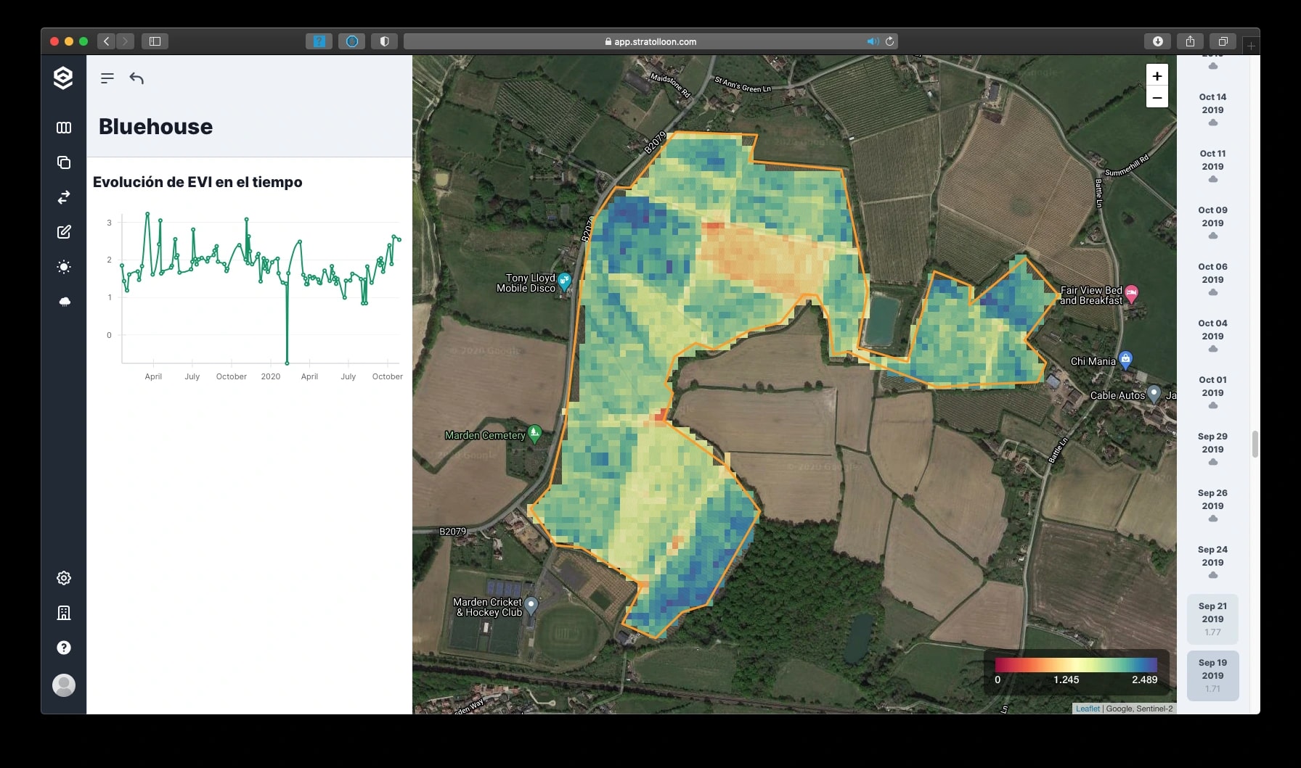
Task: Click the swap arrows sidebar icon
Action: coord(64,197)
